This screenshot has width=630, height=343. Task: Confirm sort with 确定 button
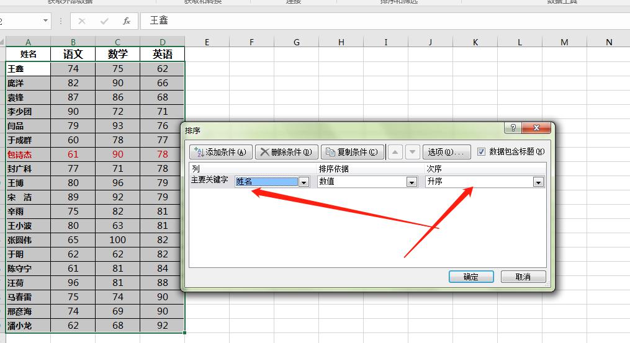[x=471, y=277]
